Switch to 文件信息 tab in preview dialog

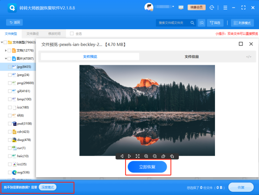pos(192,57)
